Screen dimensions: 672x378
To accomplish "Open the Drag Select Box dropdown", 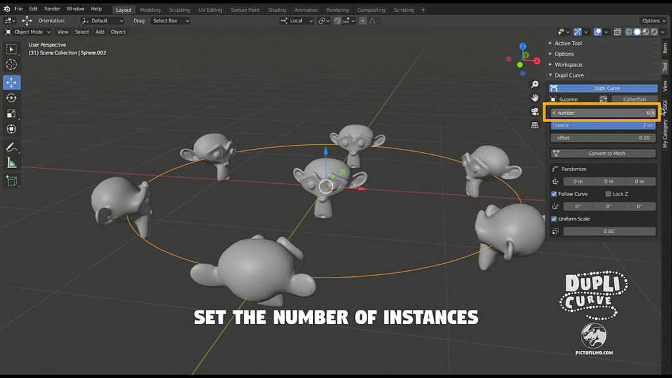I will pos(170,20).
